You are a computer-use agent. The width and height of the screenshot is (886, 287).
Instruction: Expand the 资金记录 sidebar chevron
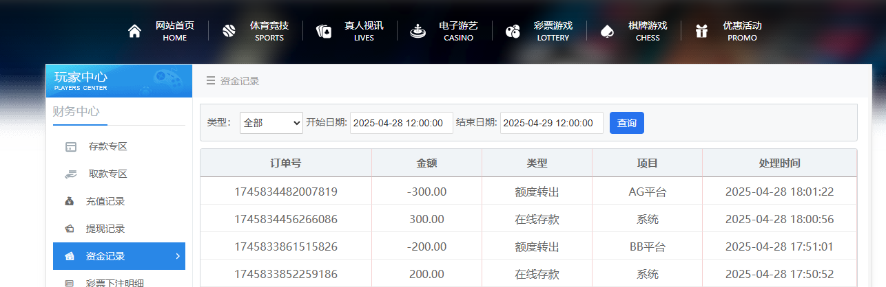[178, 256]
